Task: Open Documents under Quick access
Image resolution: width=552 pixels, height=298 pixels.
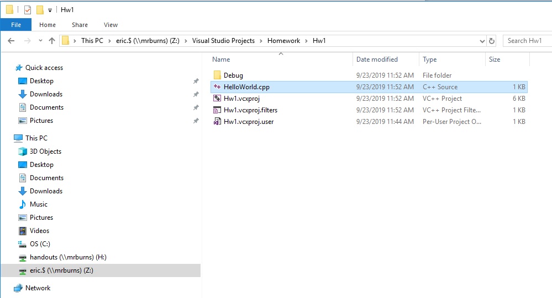Action: pos(46,107)
